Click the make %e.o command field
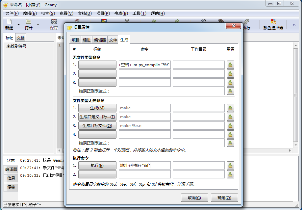Screen dimensions: 302x210 [x=145, y=126]
